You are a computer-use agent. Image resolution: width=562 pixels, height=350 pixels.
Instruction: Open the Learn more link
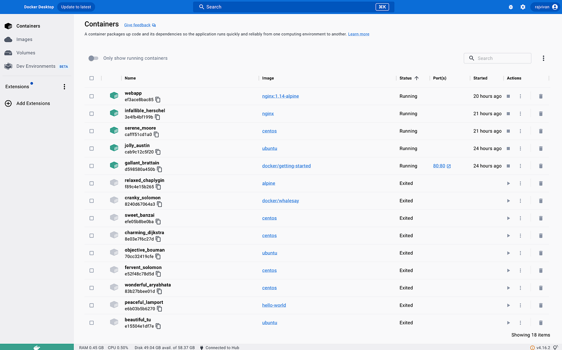pos(358,34)
